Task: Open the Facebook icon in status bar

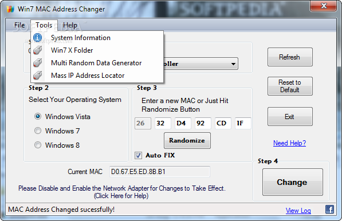Action: click(329, 210)
